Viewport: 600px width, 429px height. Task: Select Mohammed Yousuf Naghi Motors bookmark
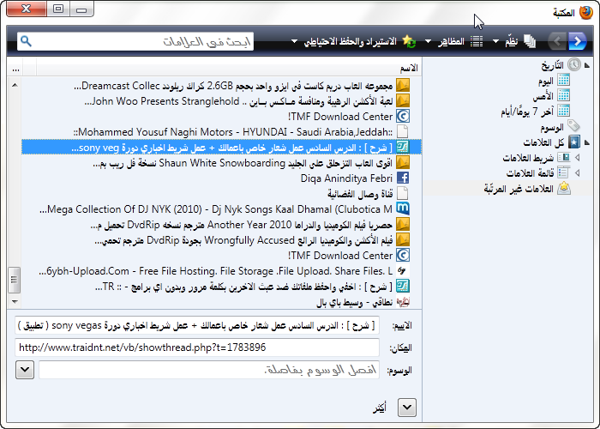coord(221,132)
